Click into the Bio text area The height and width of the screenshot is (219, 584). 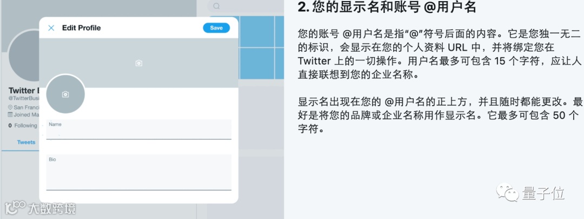point(139,172)
